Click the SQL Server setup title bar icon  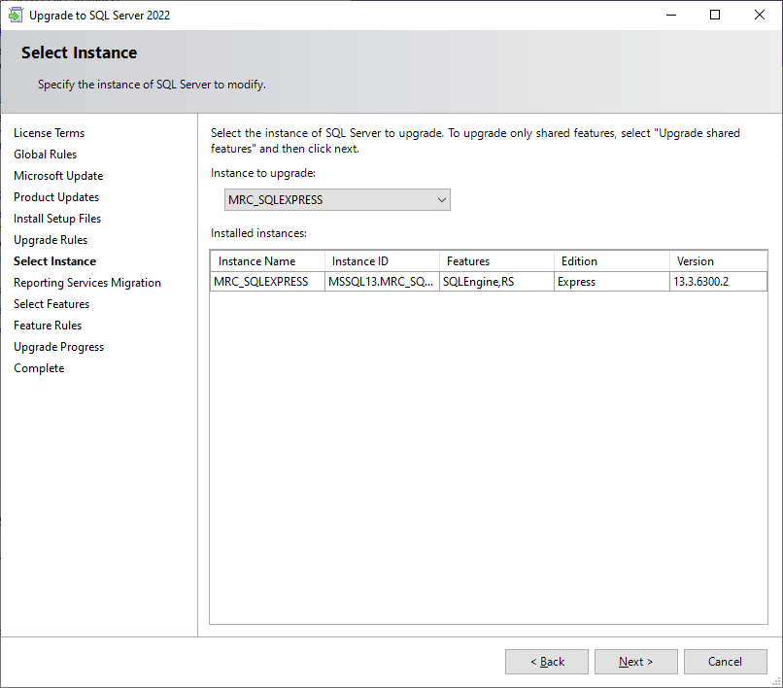(x=16, y=15)
